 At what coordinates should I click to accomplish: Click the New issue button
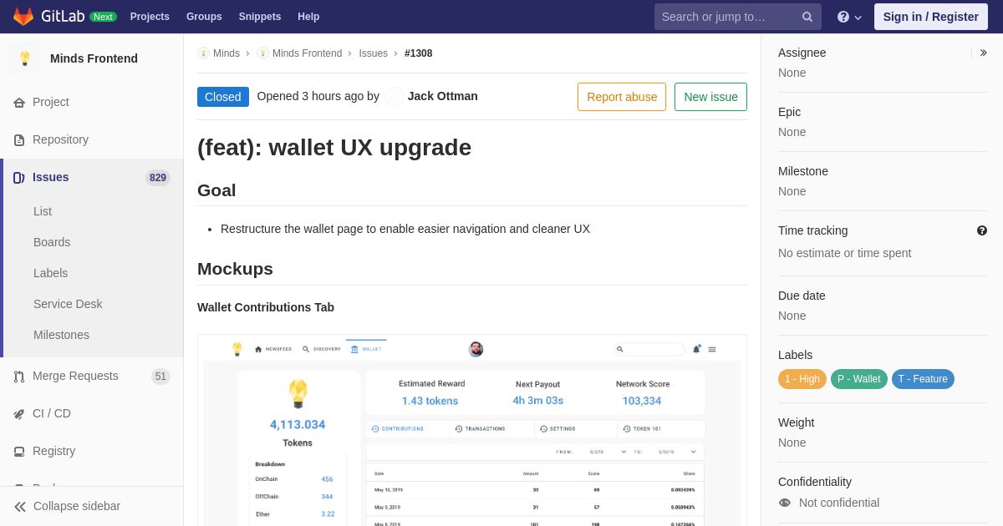710,97
